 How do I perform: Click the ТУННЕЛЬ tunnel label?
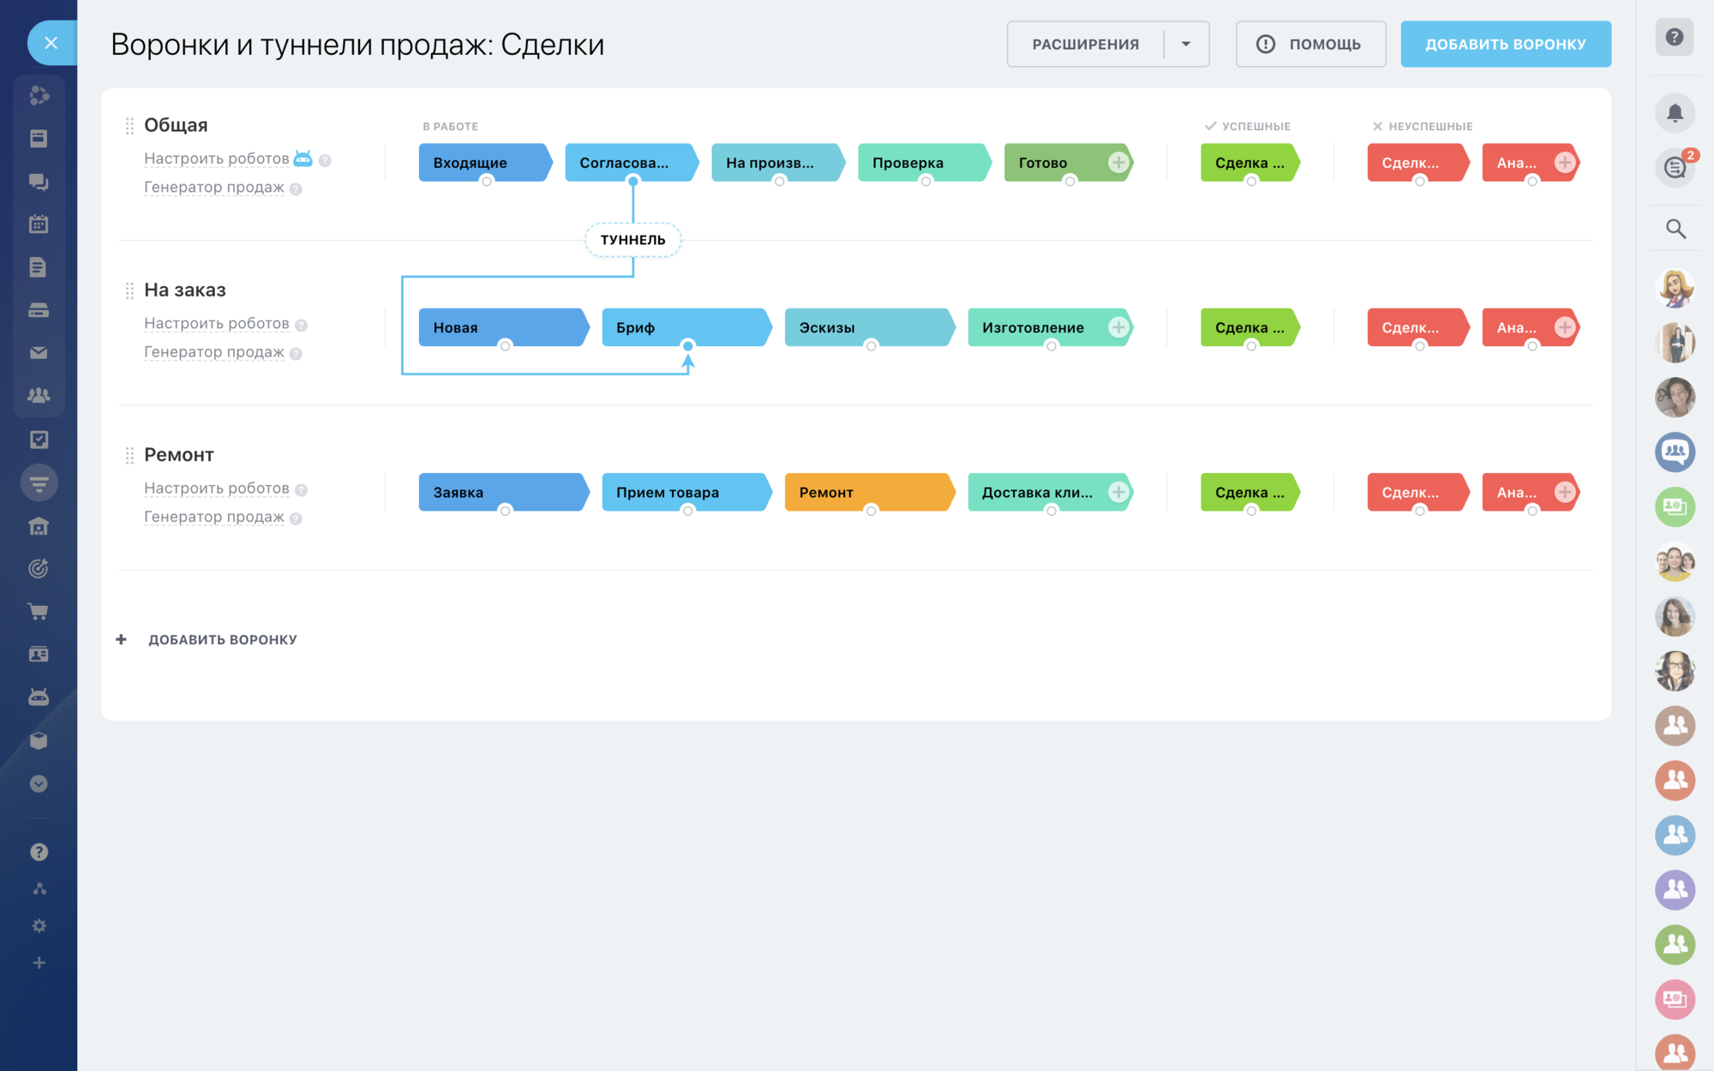click(632, 240)
